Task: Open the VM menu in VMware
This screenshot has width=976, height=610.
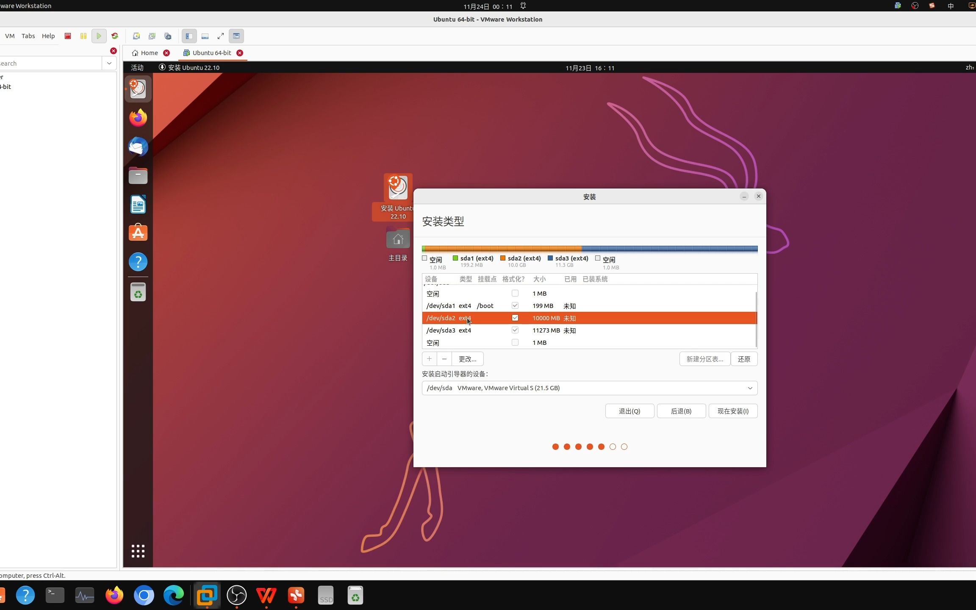Action: [9, 36]
